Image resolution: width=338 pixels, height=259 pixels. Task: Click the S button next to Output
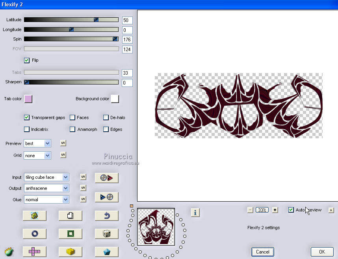click(x=83, y=188)
